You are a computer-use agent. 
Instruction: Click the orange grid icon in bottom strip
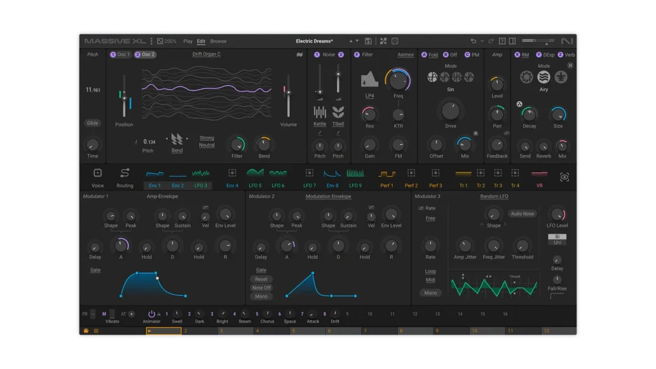point(96,331)
